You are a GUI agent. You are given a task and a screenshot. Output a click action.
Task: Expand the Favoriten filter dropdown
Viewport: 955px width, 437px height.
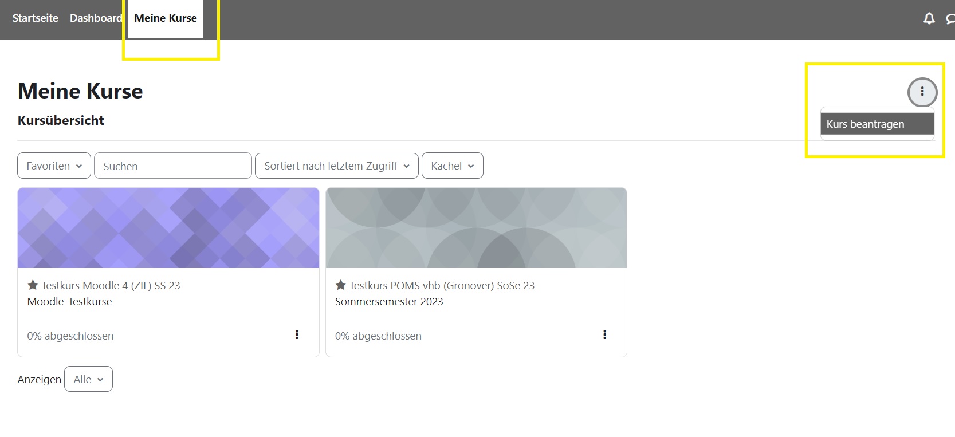[54, 166]
